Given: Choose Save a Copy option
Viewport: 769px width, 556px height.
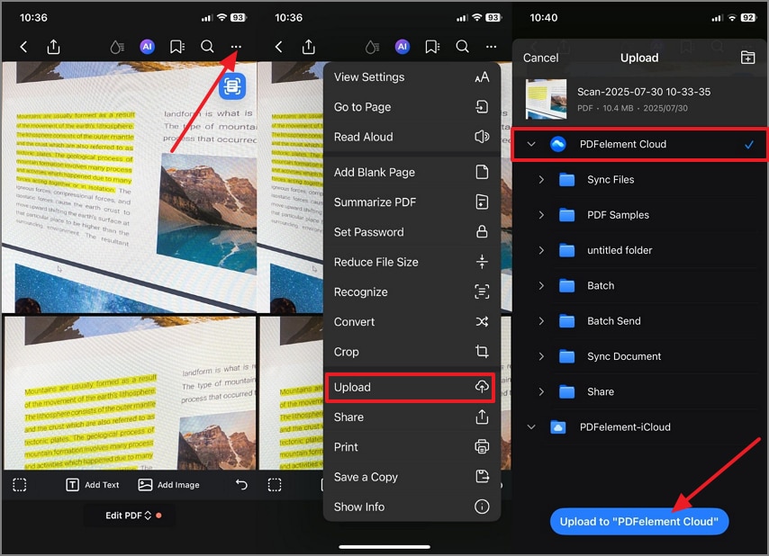Looking at the screenshot, I should [x=412, y=477].
